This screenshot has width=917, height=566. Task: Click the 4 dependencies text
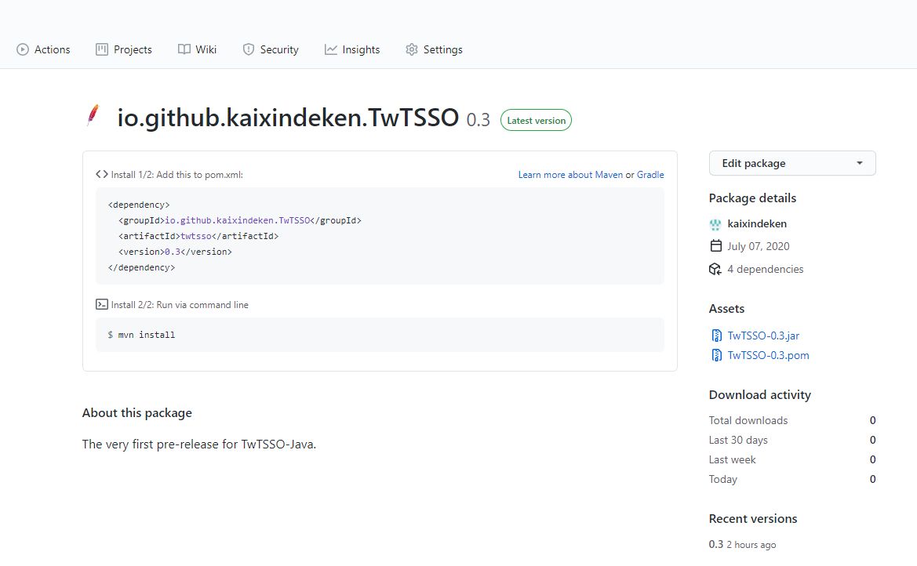click(765, 269)
